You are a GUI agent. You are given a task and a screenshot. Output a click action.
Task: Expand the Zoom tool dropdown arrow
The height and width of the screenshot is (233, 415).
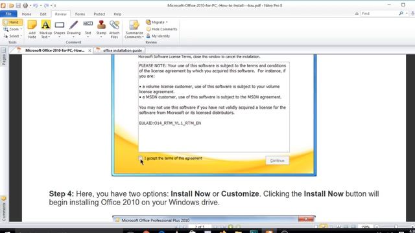(21, 29)
